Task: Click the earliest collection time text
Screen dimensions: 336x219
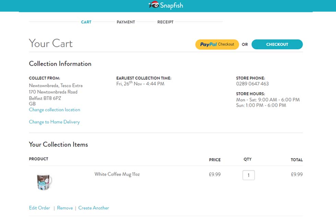Action: click(142, 83)
